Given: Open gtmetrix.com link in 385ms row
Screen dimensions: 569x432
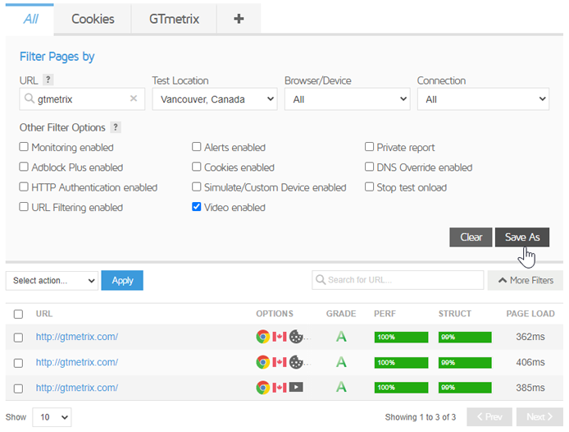Looking at the screenshot, I should click(x=77, y=388).
